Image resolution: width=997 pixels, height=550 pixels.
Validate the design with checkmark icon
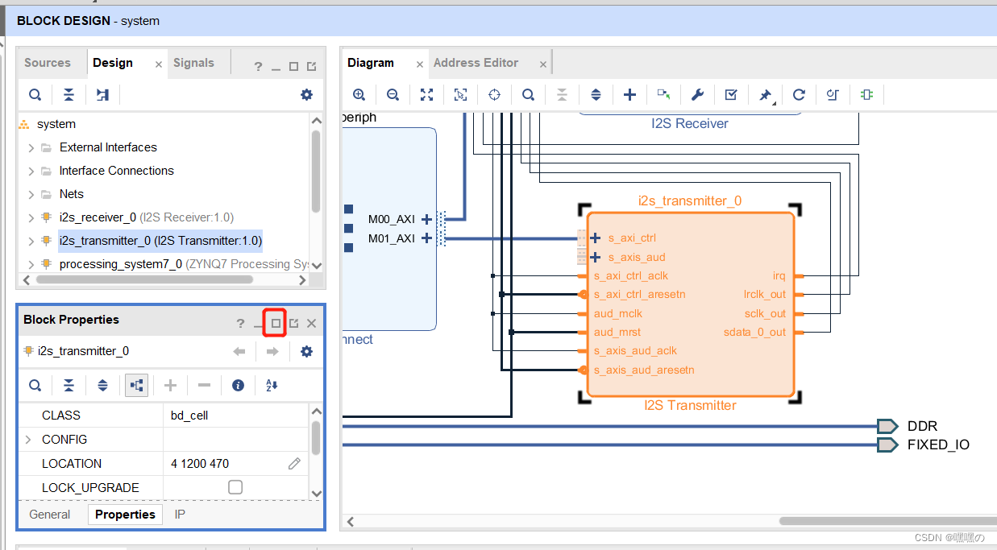tap(731, 94)
